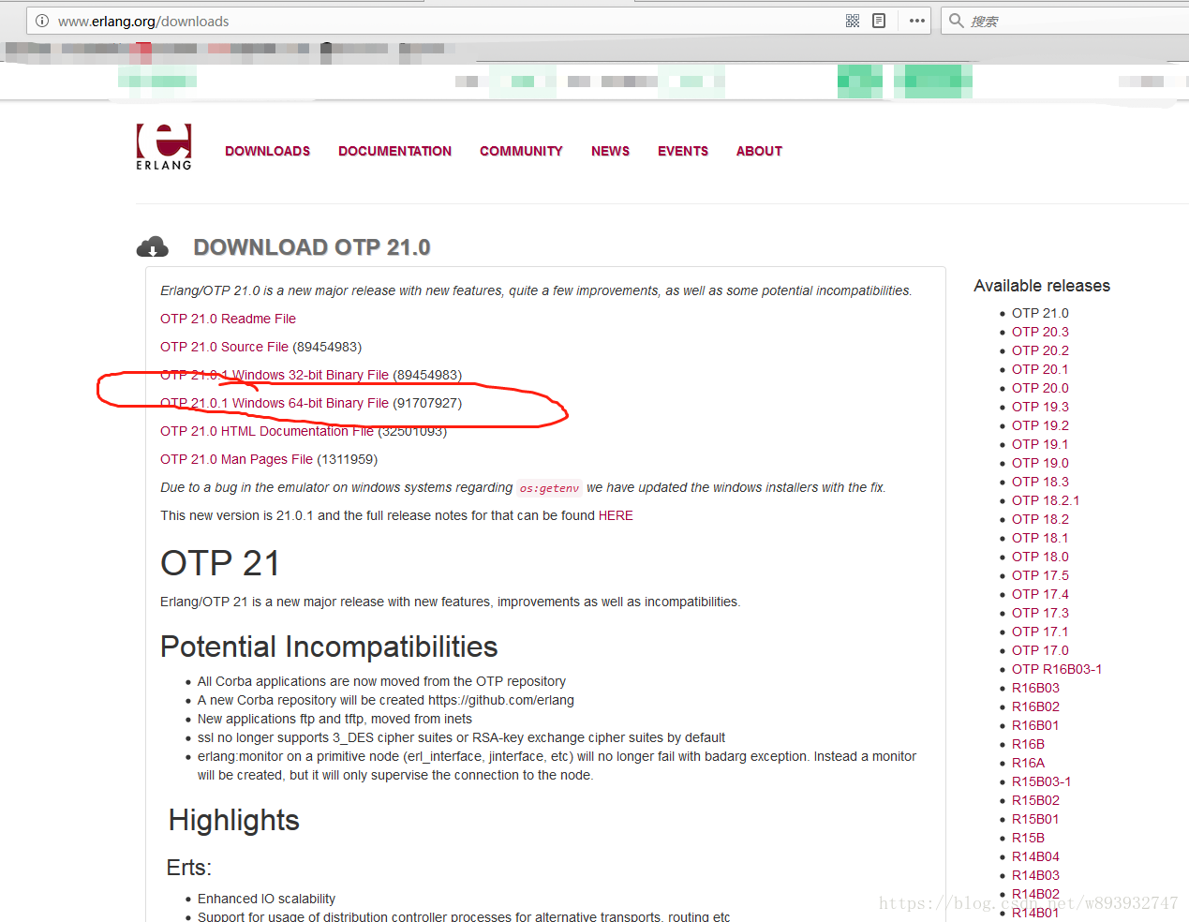Click the Available releases heading

tap(1042, 286)
